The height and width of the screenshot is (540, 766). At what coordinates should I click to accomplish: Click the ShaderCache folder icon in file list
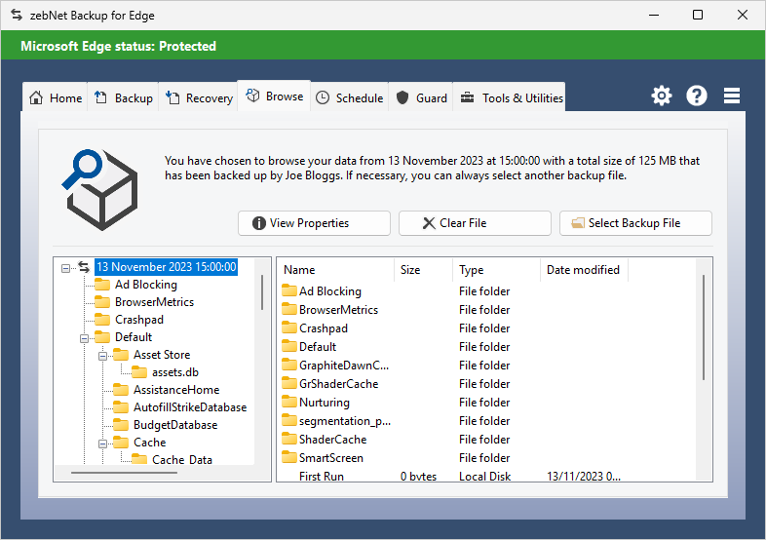[289, 440]
